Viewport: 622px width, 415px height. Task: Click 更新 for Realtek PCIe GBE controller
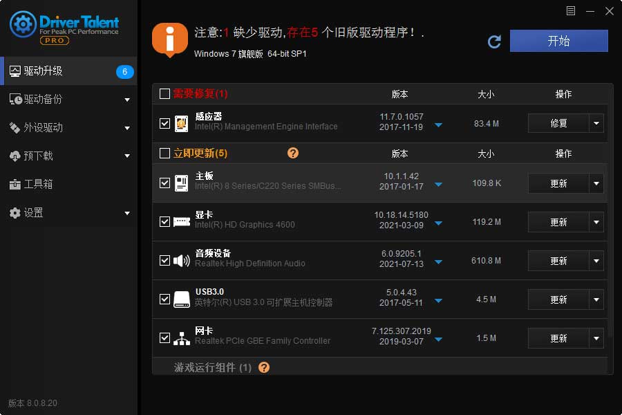[558, 338]
